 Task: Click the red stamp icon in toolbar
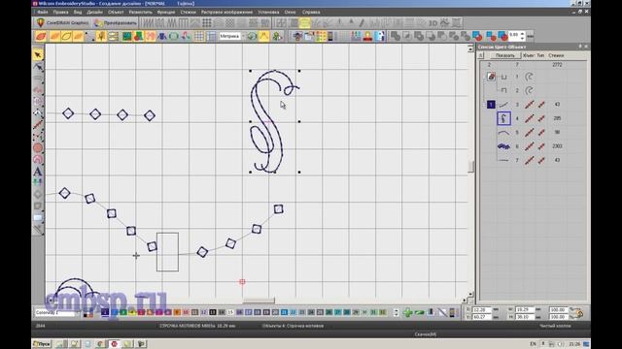click(x=367, y=37)
